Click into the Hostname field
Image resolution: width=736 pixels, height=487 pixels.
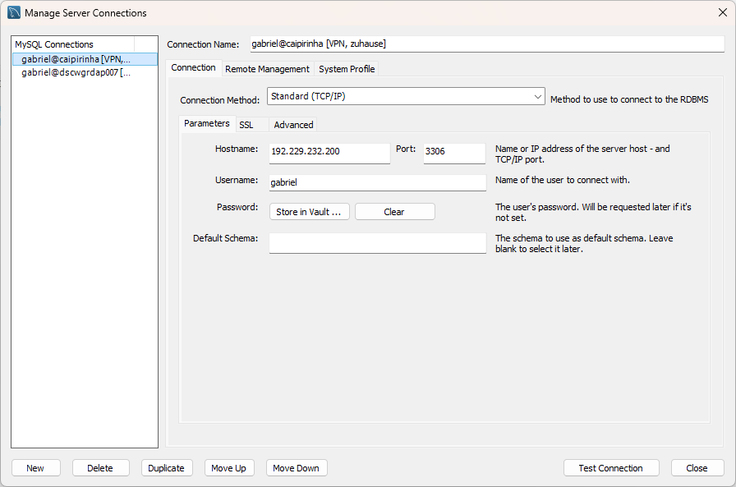(x=329, y=153)
